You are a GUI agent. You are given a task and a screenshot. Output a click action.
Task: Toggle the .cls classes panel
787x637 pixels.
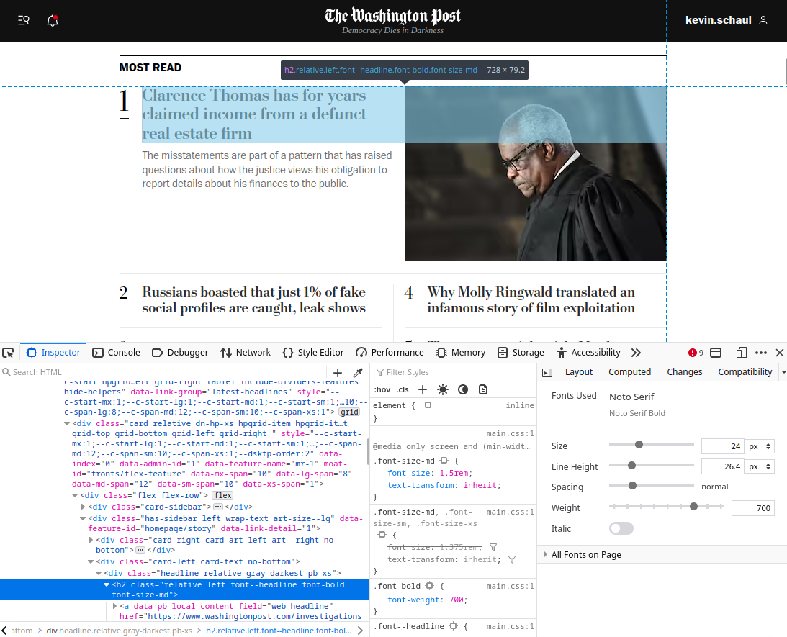pyautogui.click(x=403, y=389)
